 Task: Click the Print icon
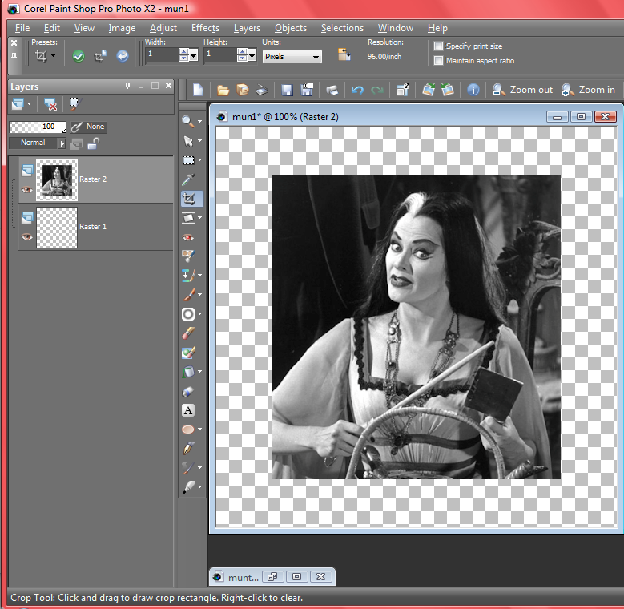(332, 91)
